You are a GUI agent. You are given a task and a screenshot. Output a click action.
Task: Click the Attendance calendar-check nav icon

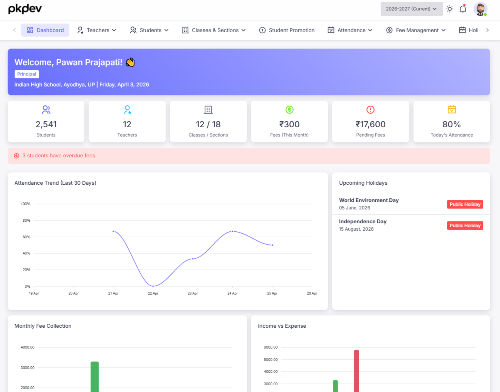click(331, 30)
